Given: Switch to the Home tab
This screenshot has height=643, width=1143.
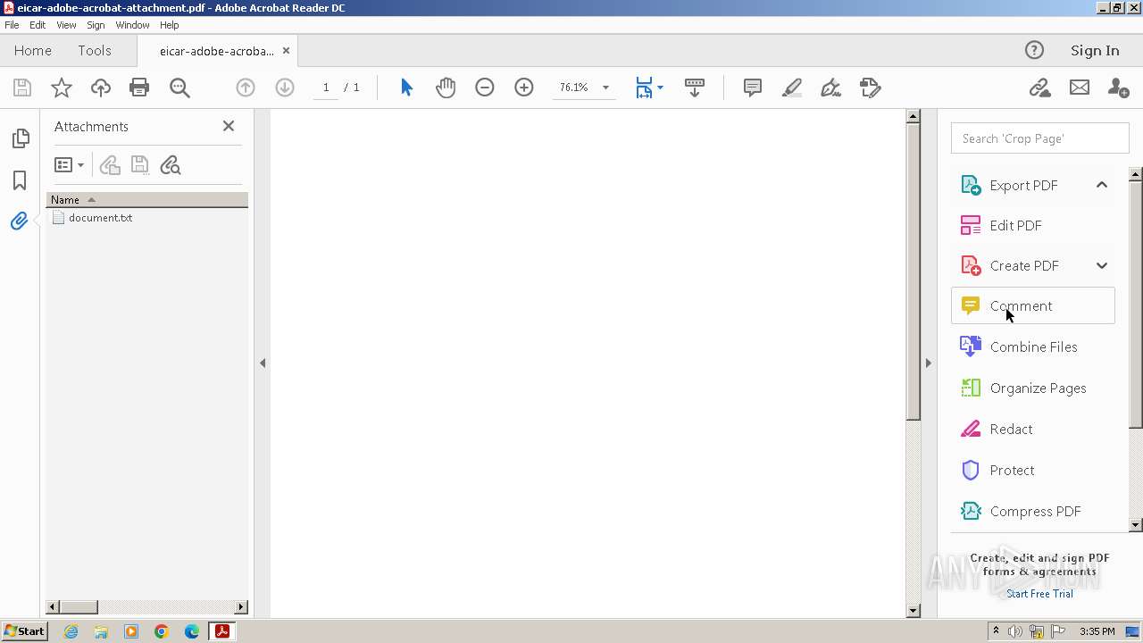Looking at the screenshot, I should pos(33,51).
